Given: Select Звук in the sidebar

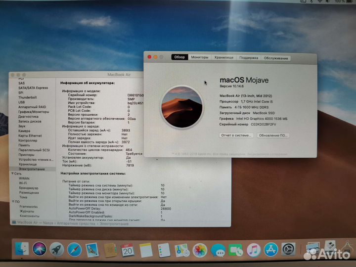Looking at the screenshot, I should pos(22,126).
